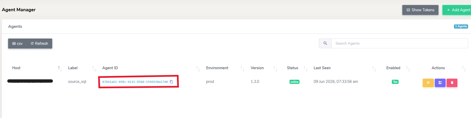Screen dimensions: 471x118
Task: Sort by Last Seen column arrows
Action: click(x=374, y=68)
